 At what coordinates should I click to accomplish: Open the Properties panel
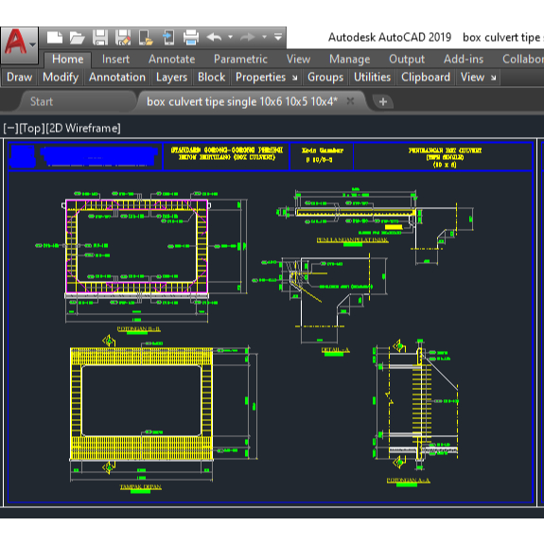tap(260, 77)
